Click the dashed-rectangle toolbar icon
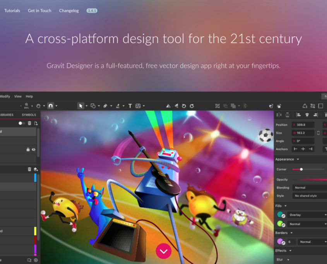This screenshot has width=327, height=264. pos(321,106)
